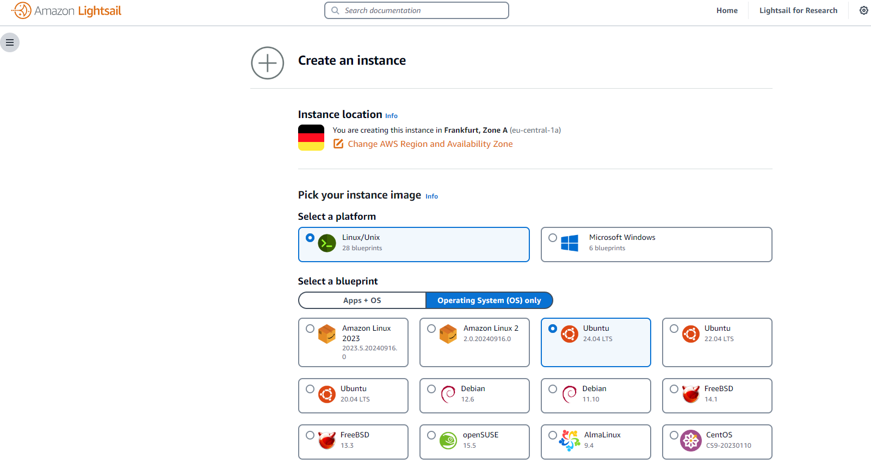This screenshot has width=871, height=470.
Task: Open the settings gear icon
Action: [863, 10]
